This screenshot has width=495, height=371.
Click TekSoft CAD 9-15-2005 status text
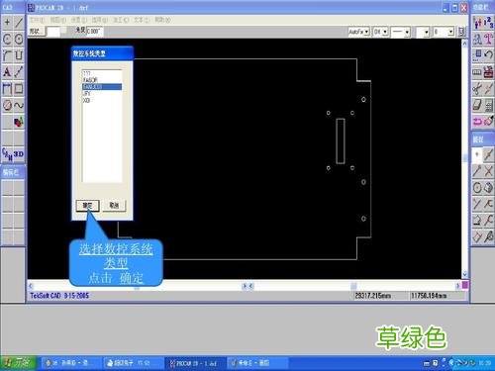(59, 296)
